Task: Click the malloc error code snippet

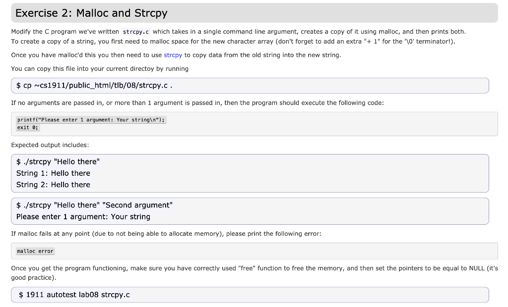Action: (x=35, y=251)
